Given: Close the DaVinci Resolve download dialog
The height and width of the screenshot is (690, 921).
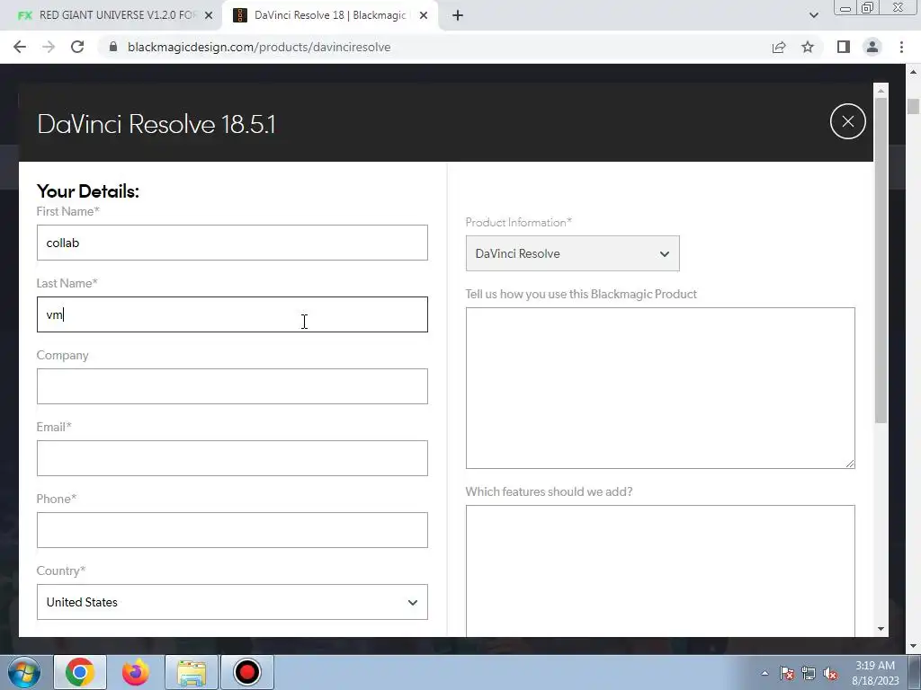Looking at the screenshot, I should (x=847, y=121).
